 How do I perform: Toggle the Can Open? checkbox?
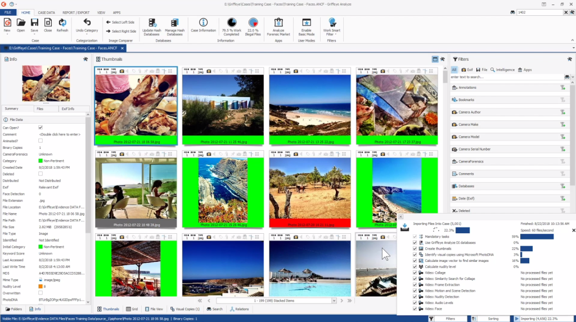[x=40, y=128]
